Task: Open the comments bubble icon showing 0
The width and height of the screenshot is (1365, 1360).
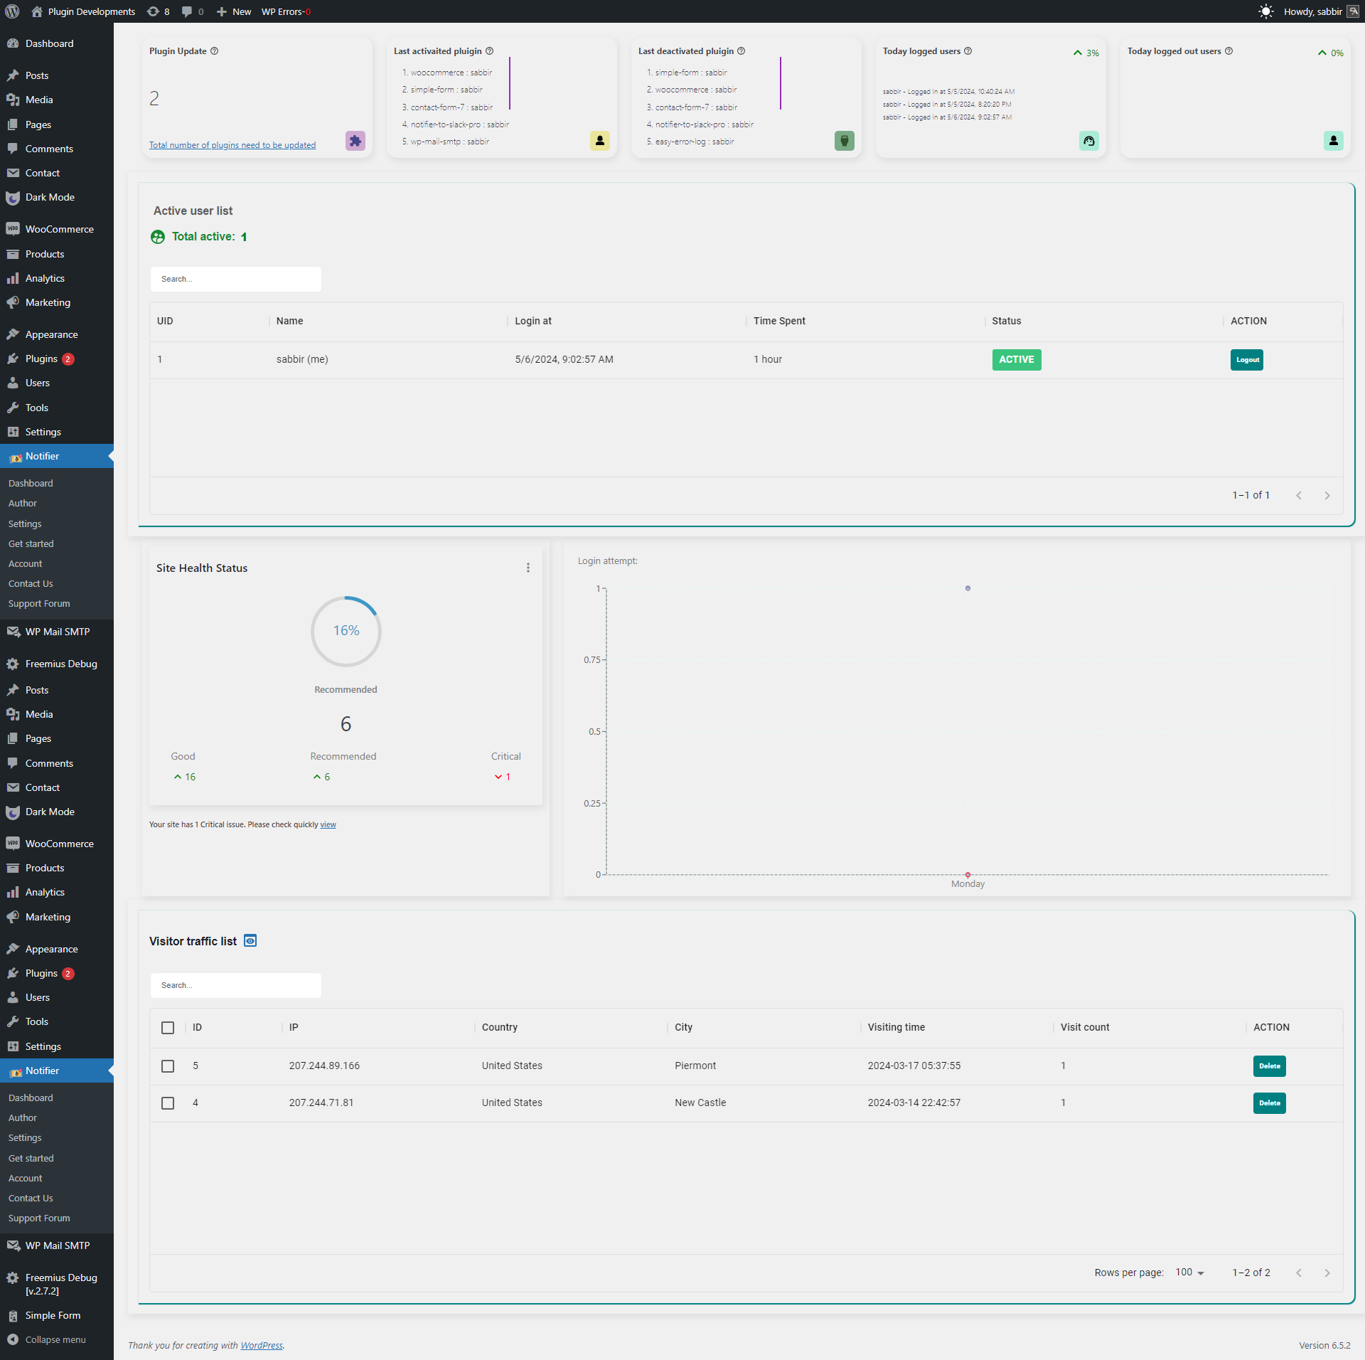Action: pyautogui.click(x=192, y=11)
